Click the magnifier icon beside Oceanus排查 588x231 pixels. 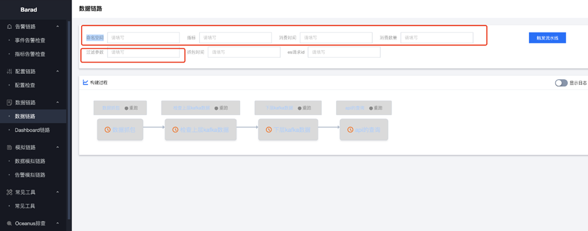(x=9, y=223)
